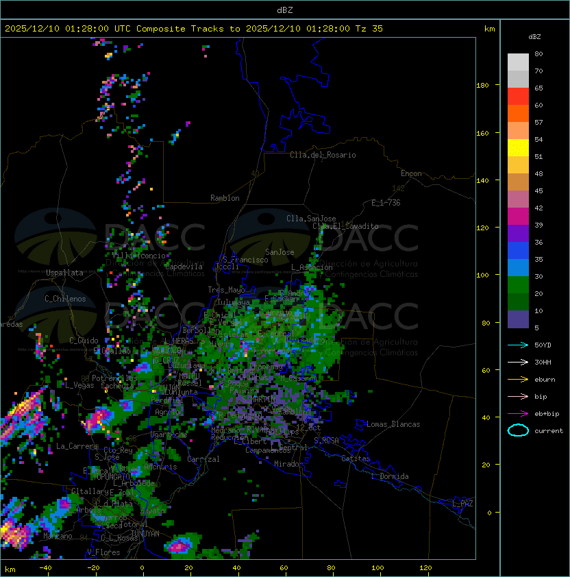Pick the dark orange 57–60 dBZ swatch
Image resolution: width=570 pixels, height=577 pixels.
(x=518, y=113)
